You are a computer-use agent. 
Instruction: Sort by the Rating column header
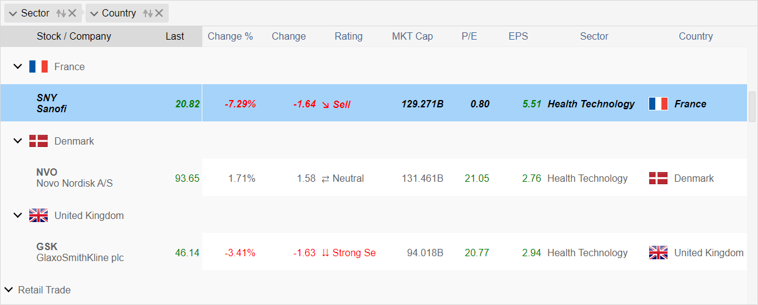coord(348,36)
